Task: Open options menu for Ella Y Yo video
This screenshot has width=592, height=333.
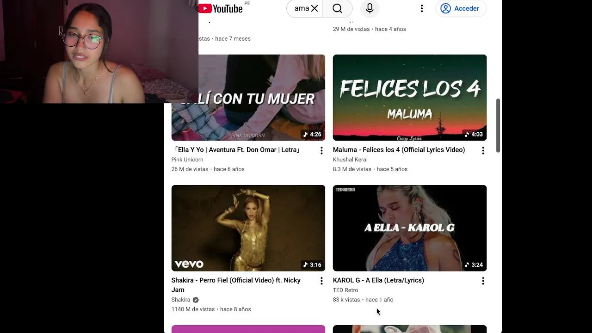Action: pyautogui.click(x=321, y=150)
